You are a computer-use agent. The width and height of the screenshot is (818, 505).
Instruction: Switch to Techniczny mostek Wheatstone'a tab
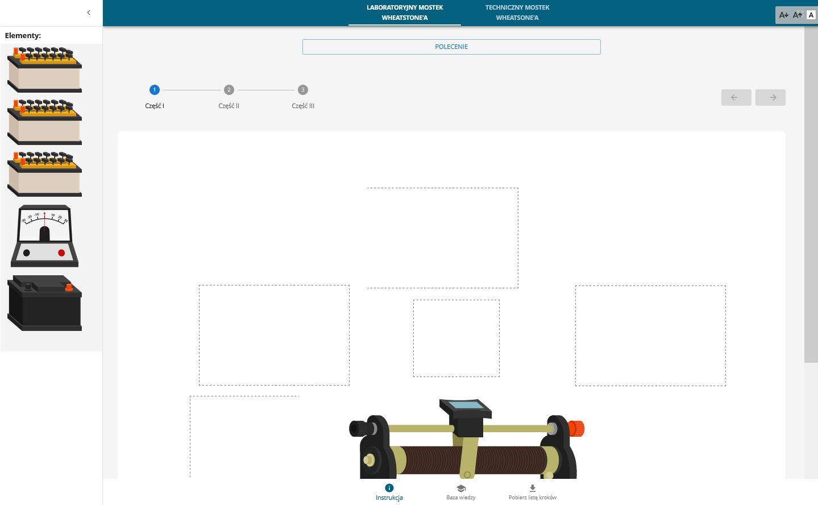517,13
